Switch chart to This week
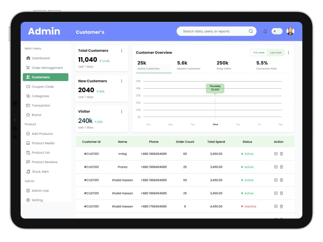The height and width of the screenshot is (242, 323). (259, 53)
